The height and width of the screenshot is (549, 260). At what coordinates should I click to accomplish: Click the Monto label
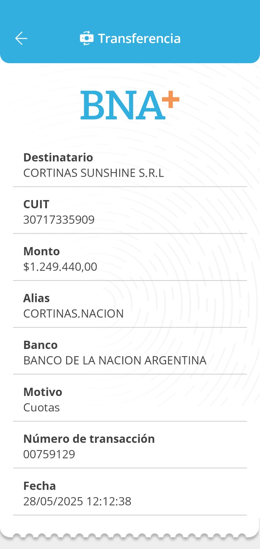(41, 251)
